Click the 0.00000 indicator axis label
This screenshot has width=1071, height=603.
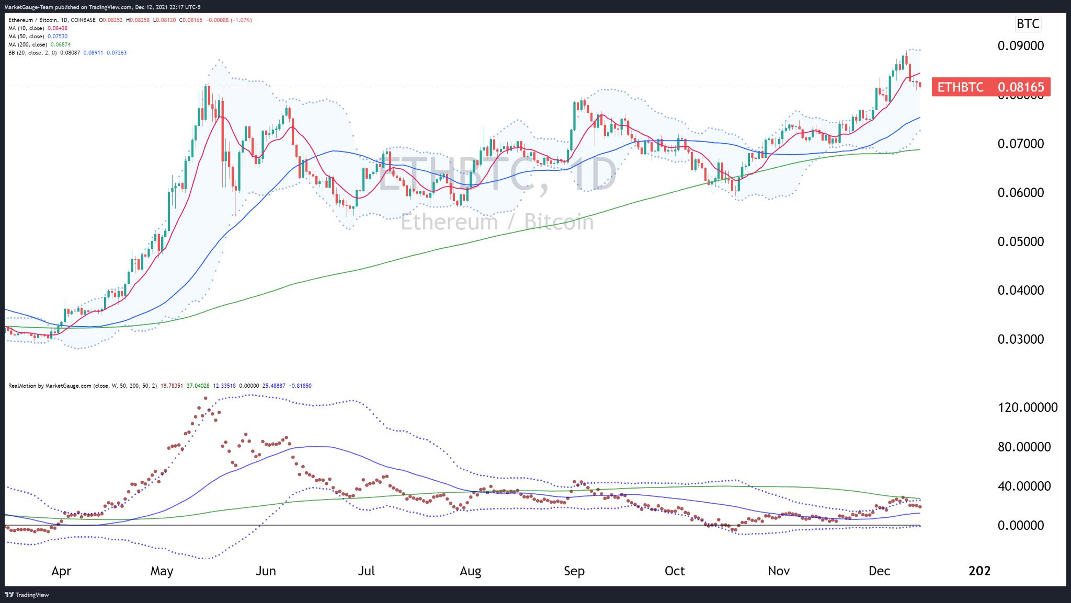pos(1020,526)
